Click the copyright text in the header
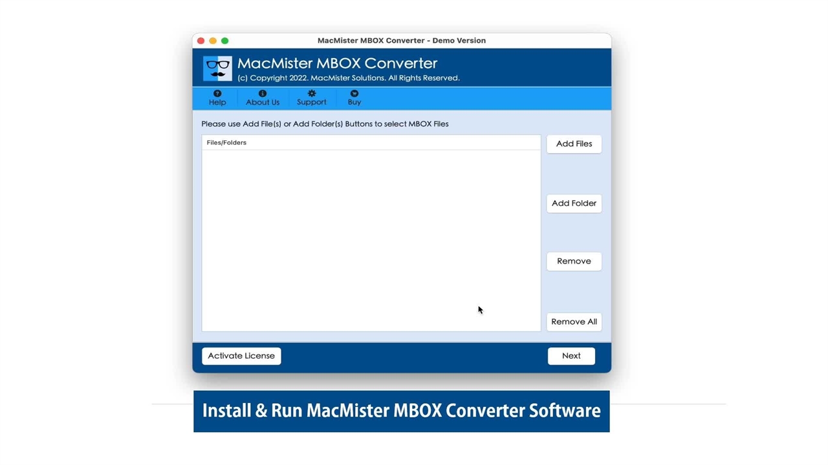828x465 pixels. pos(348,78)
